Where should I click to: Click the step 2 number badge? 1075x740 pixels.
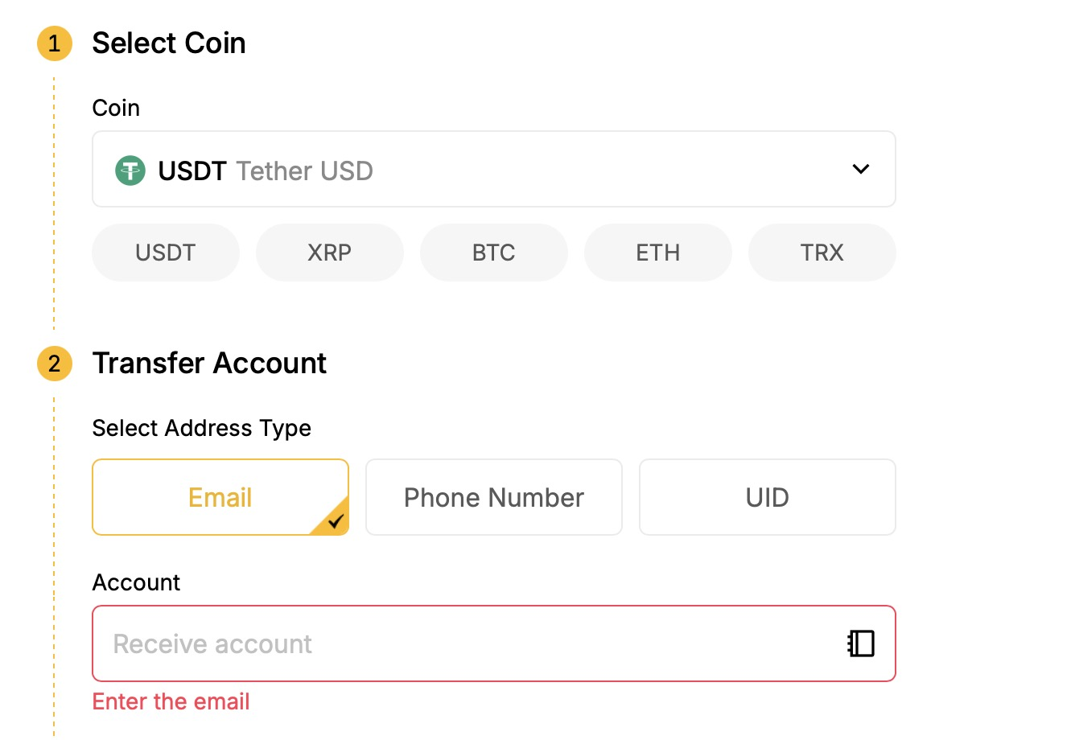tap(55, 364)
